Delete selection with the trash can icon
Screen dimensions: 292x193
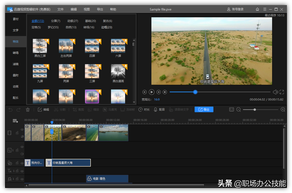coord(28,110)
